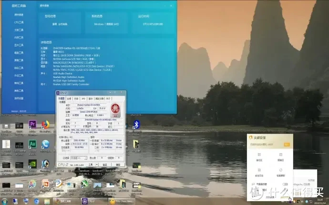Open Adobe Premiere Pro desktop shortcut
The height and width of the screenshot is (205, 329).
tap(32, 125)
